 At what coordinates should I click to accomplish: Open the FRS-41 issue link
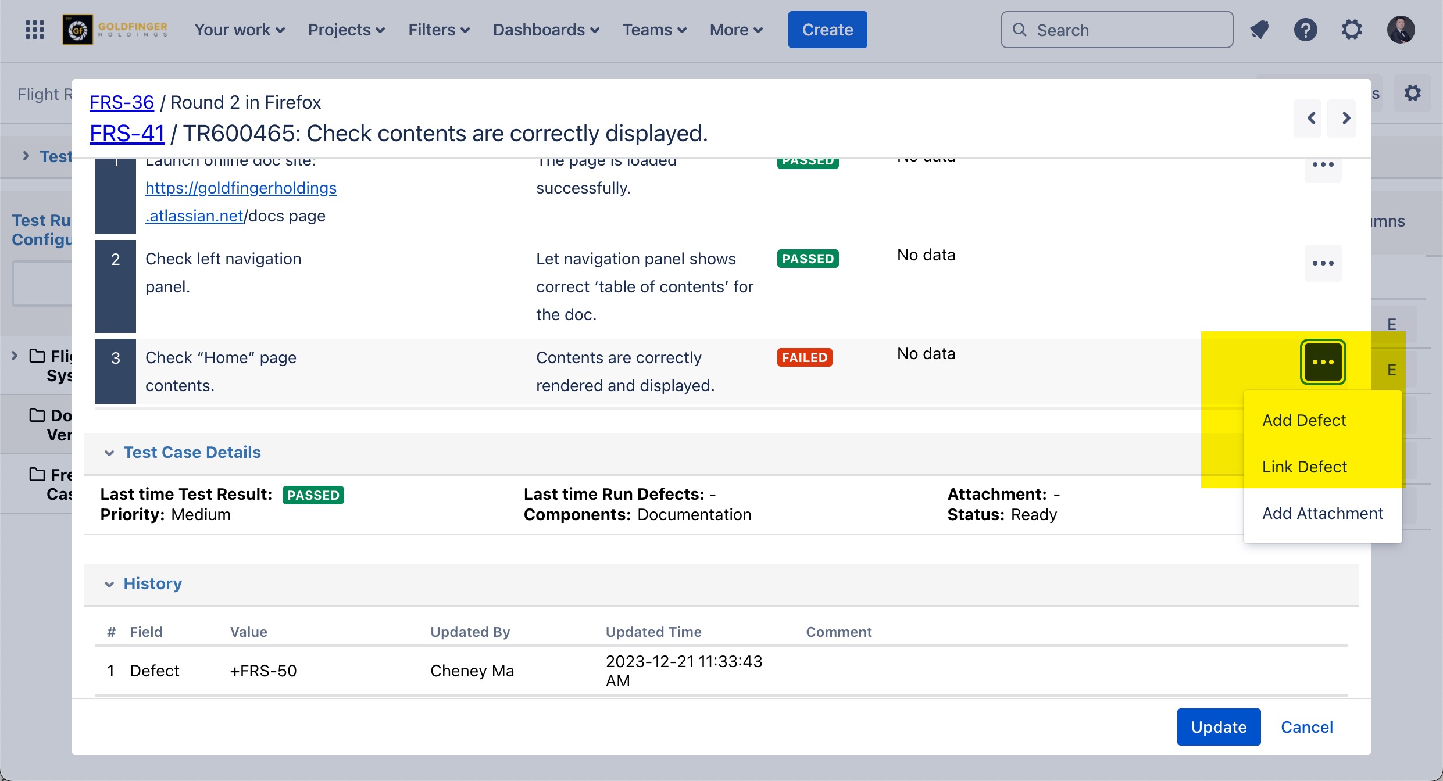tap(127, 133)
